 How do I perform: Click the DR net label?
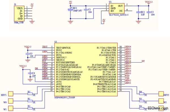click(37, 69)
